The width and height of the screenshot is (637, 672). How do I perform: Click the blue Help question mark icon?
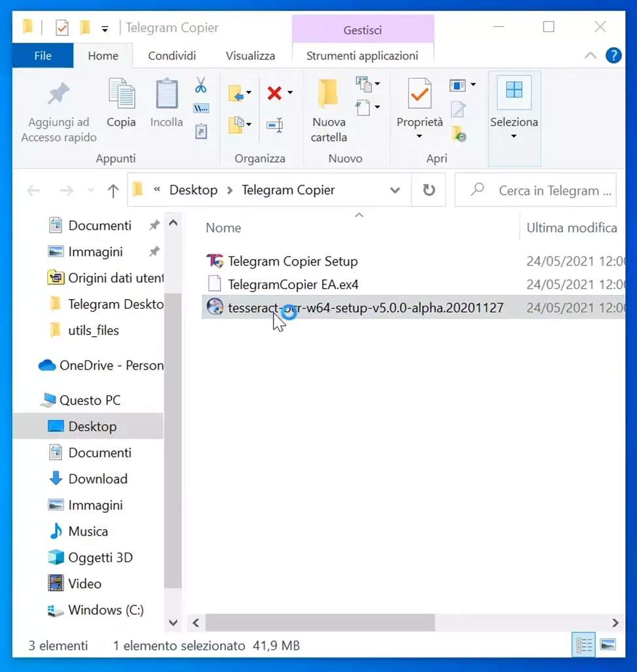coord(613,55)
